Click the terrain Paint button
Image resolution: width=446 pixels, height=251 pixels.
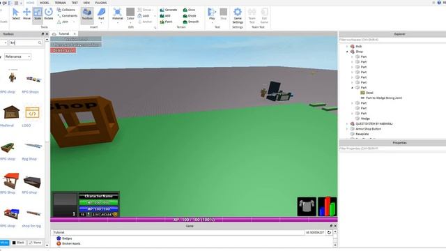coord(166,22)
